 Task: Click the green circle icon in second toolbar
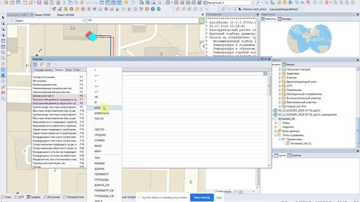click(159, 9)
